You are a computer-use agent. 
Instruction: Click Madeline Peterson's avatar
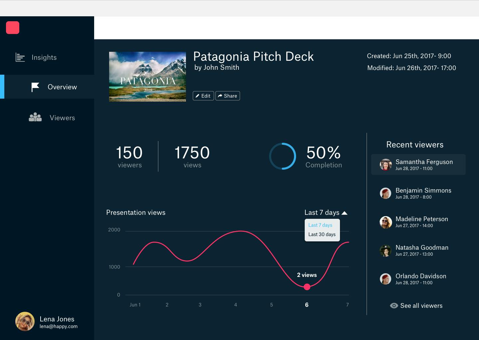pos(386,222)
